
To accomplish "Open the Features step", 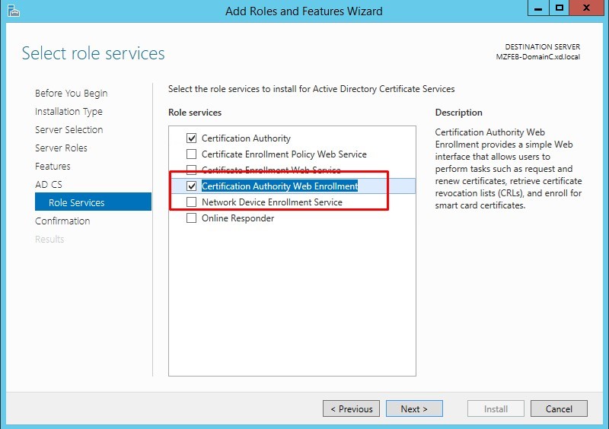I will [53, 167].
